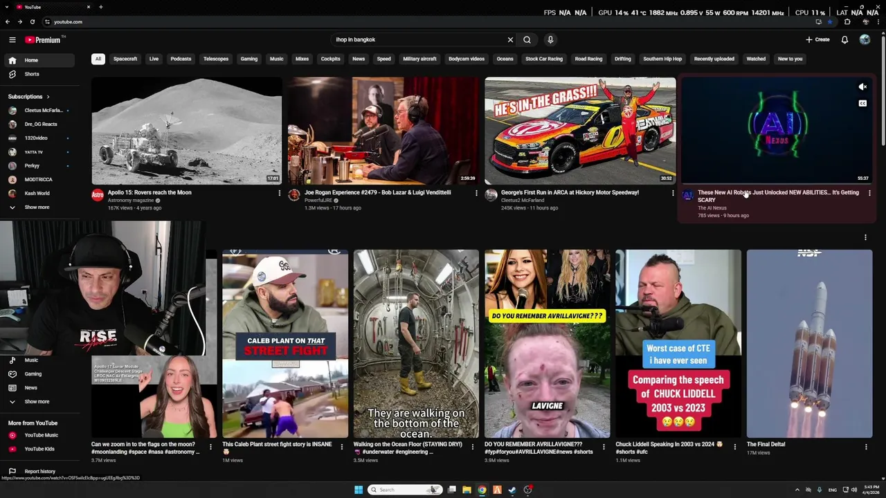Clear the search box text
The image size is (886, 498).
tap(510, 40)
